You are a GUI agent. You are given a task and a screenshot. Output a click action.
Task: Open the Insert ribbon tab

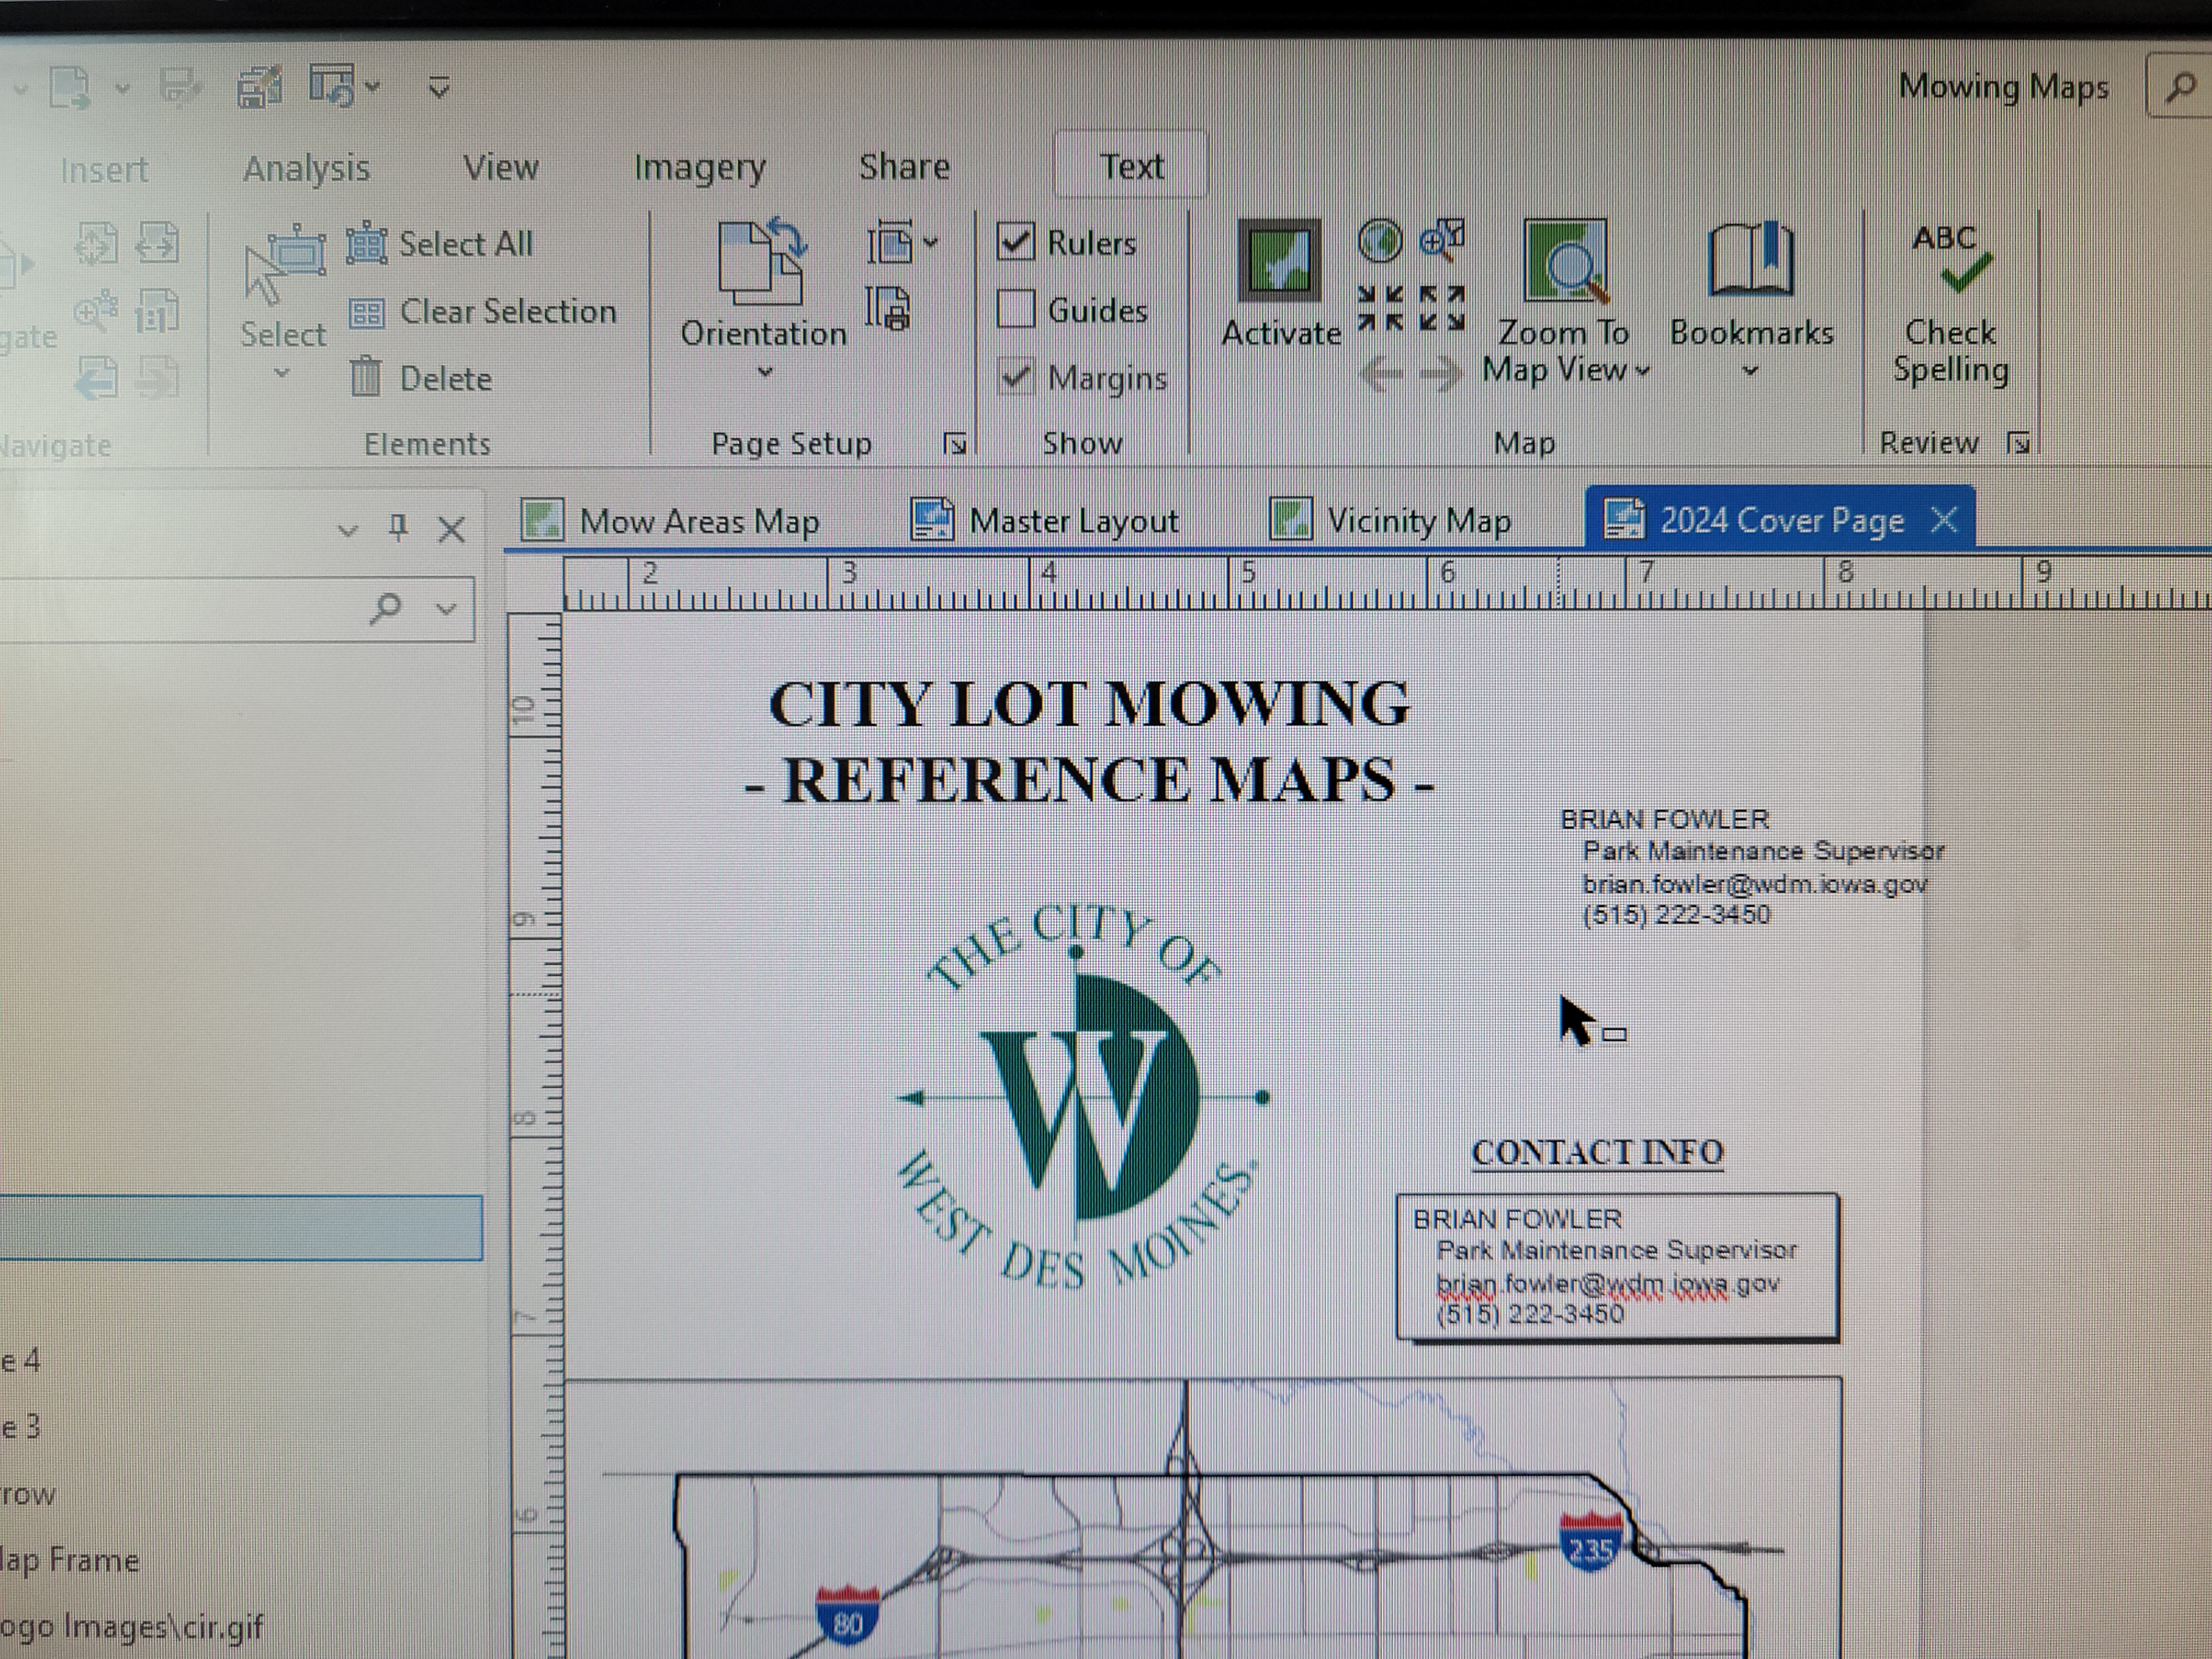coord(104,170)
